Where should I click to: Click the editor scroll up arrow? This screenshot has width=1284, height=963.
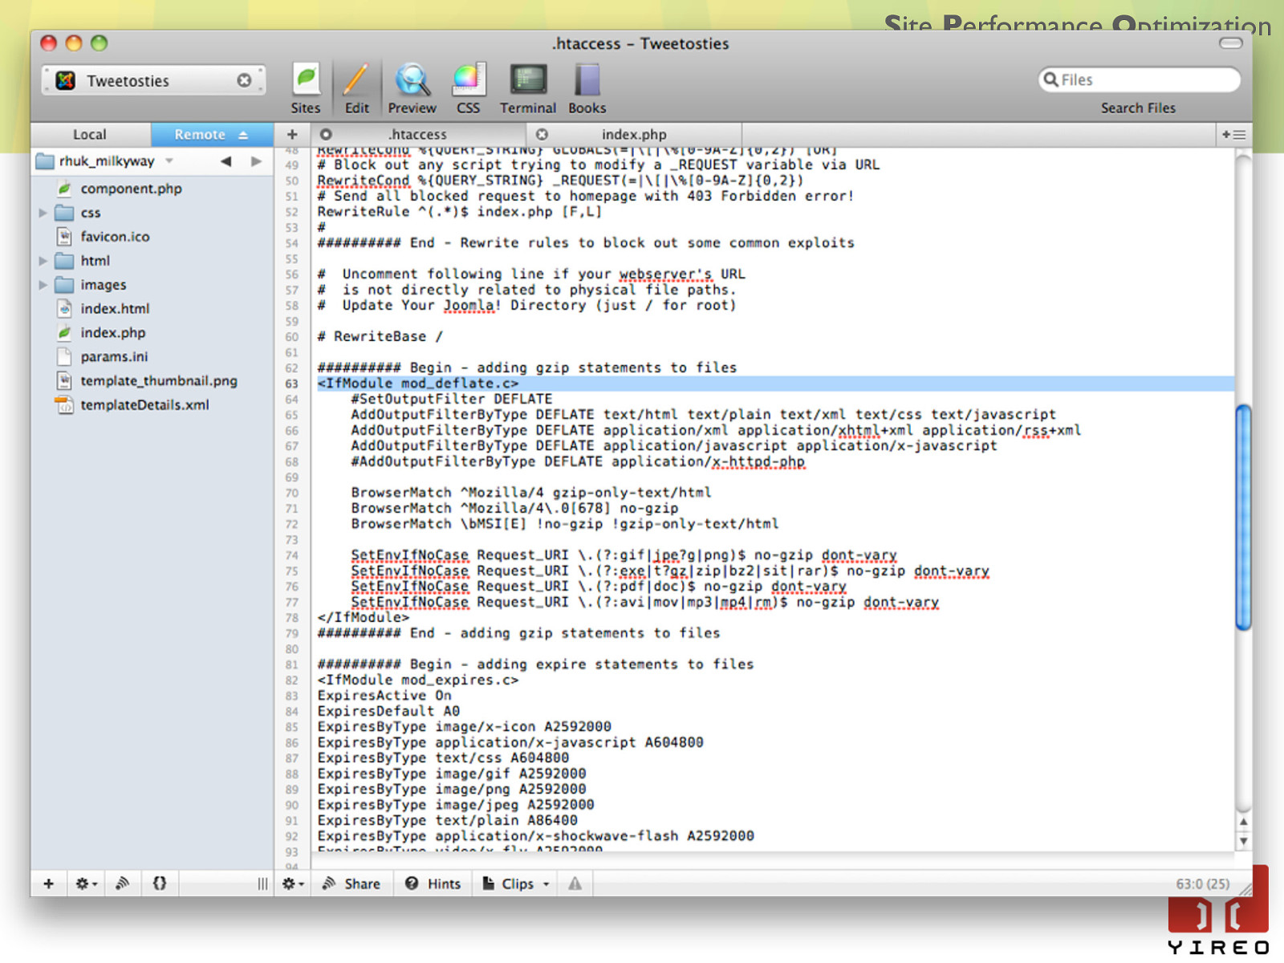click(1244, 823)
